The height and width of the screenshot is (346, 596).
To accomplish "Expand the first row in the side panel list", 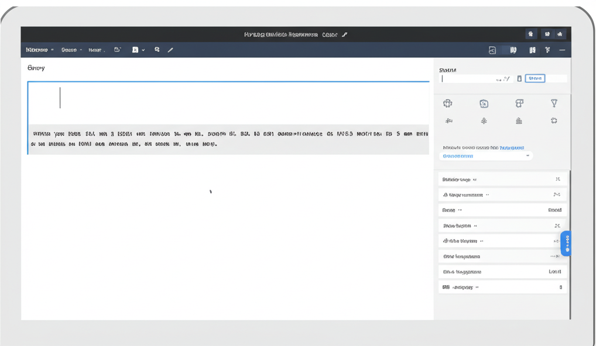I will (502, 179).
